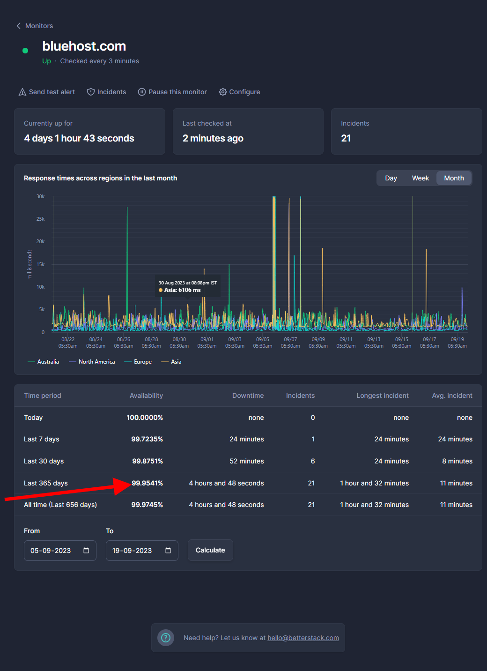Toggle Asia series in chart legend

pyautogui.click(x=171, y=362)
